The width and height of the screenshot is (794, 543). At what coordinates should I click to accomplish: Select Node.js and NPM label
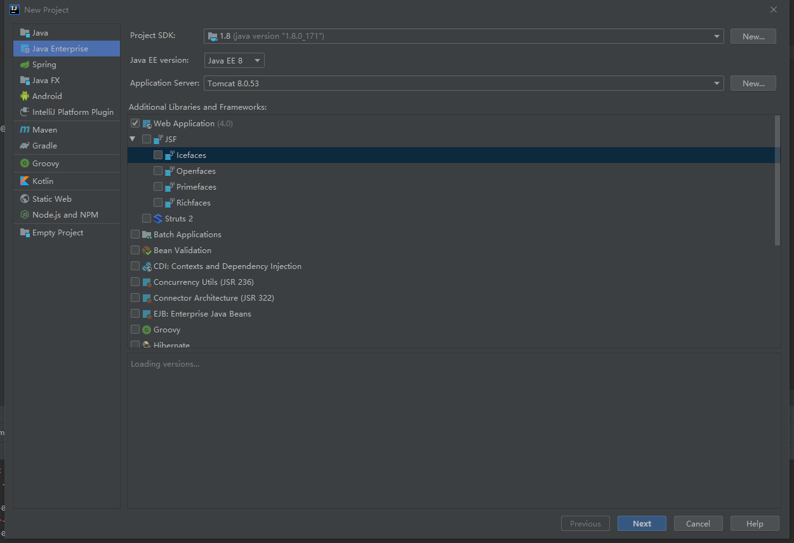[x=65, y=215]
